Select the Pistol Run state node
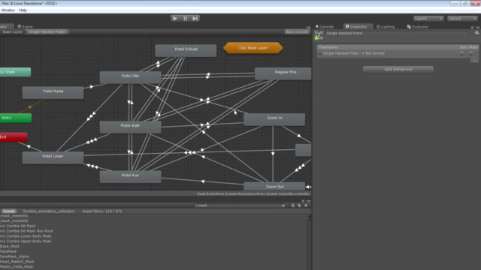Screen dimensions: 481x270 [130, 177]
